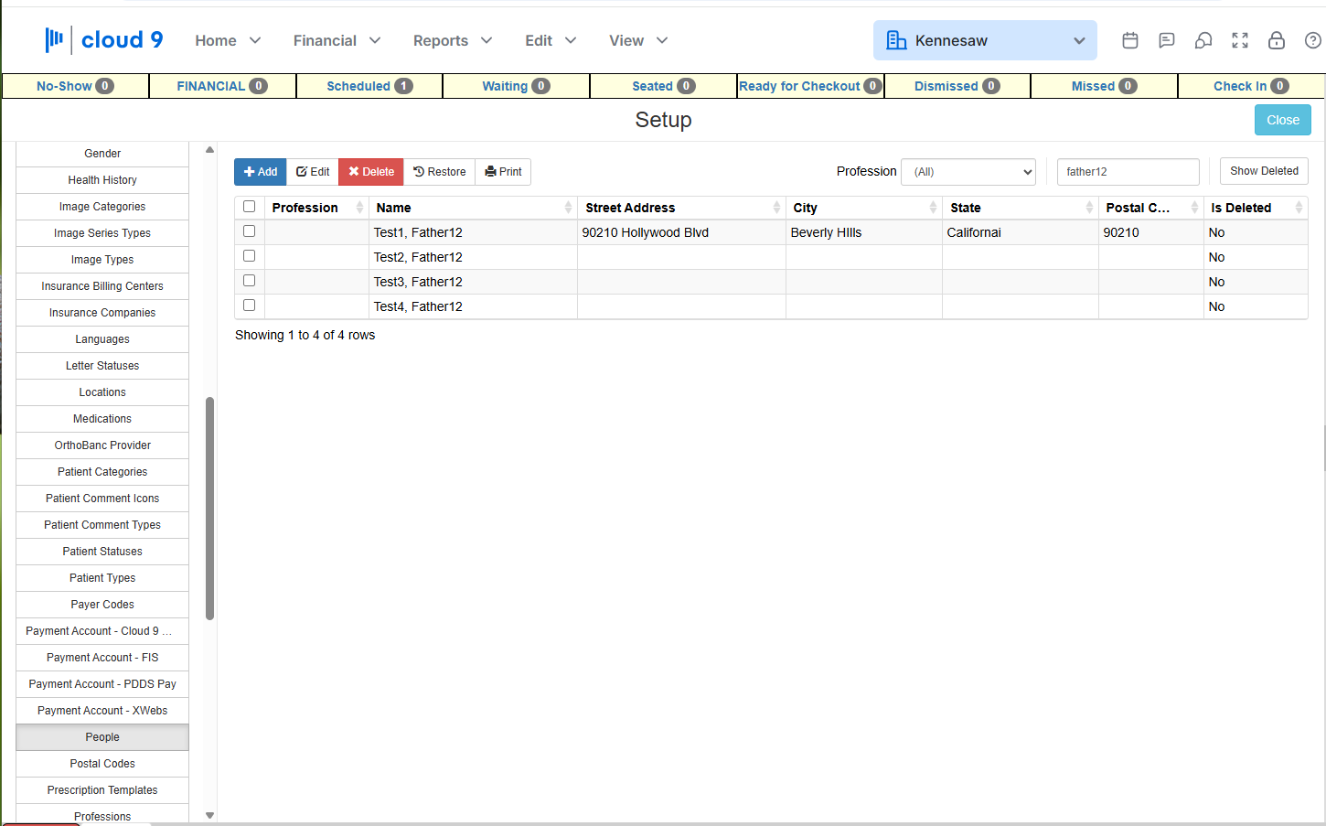Select the Missed status tab

pyautogui.click(x=1104, y=86)
